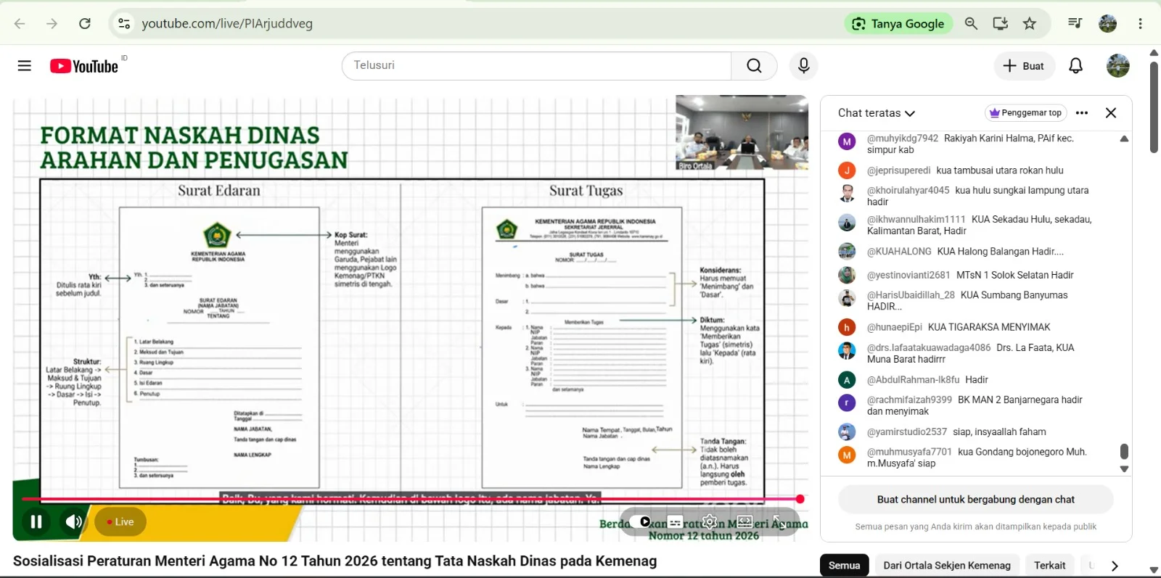Click the browser forward arrow

[52, 24]
